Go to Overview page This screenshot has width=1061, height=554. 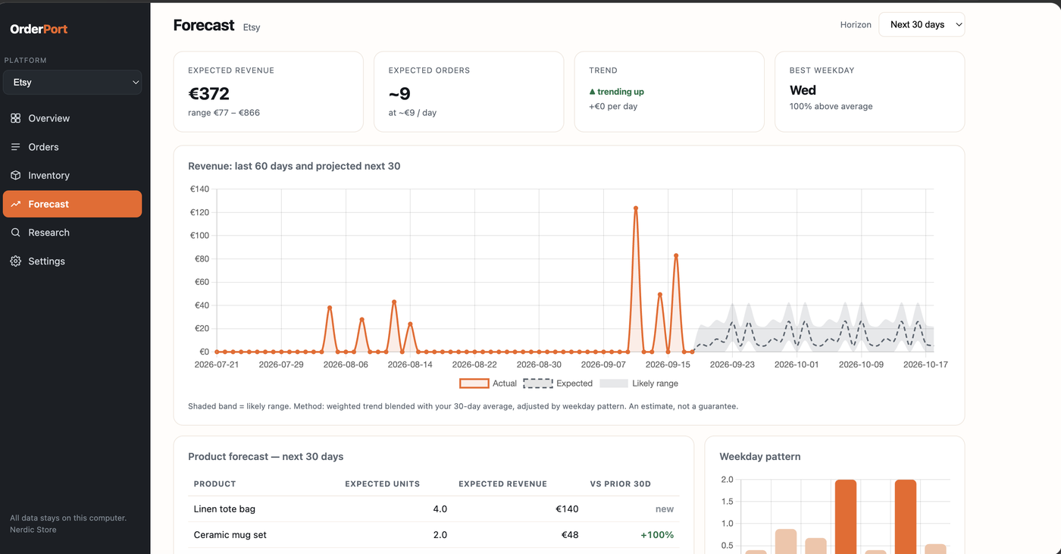click(72, 118)
